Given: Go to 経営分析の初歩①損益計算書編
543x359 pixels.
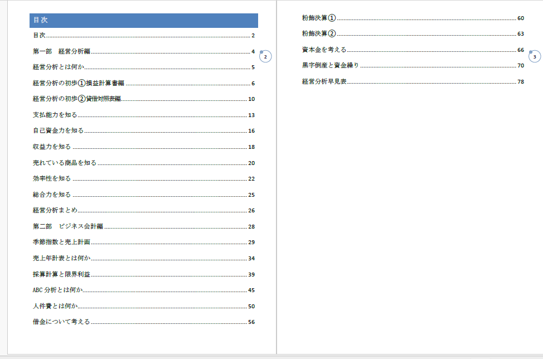Looking at the screenshot, I should (78, 84).
